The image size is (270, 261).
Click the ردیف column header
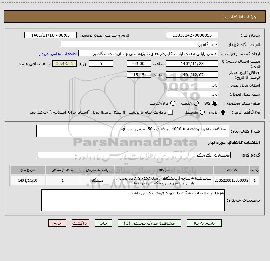coord(255,170)
